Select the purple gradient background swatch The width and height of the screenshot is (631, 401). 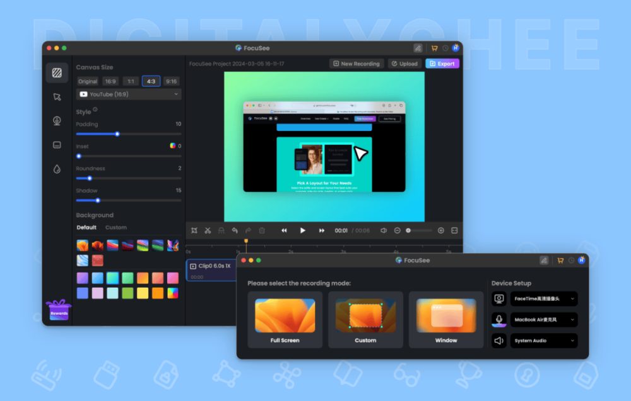pos(83,278)
